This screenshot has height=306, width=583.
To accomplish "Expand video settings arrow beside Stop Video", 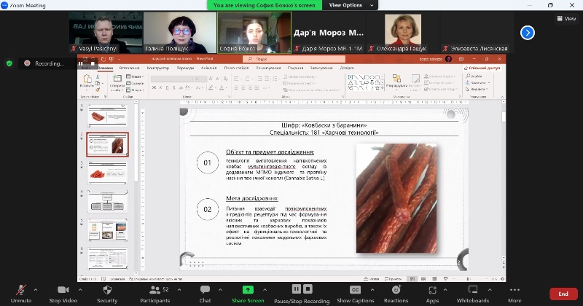I will coord(79,289).
